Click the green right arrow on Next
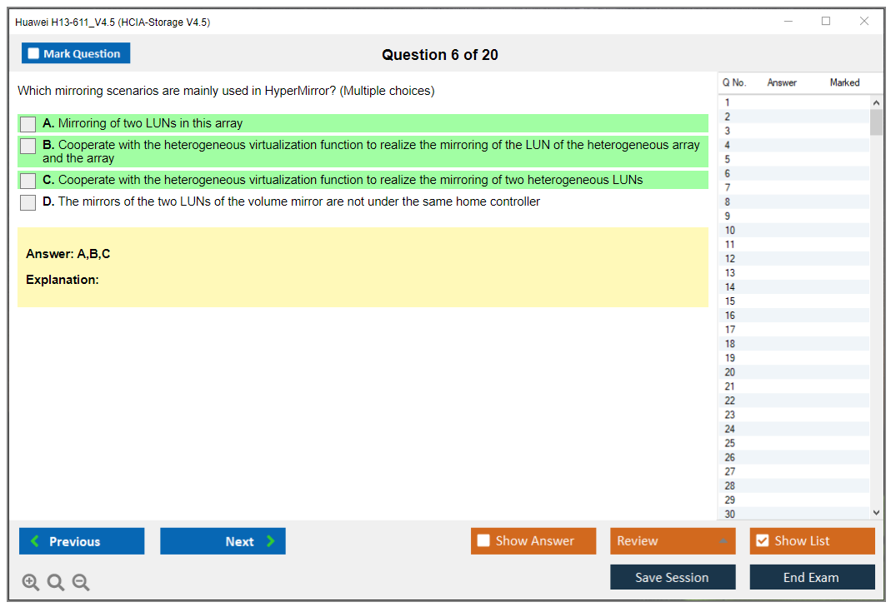 click(x=270, y=541)
